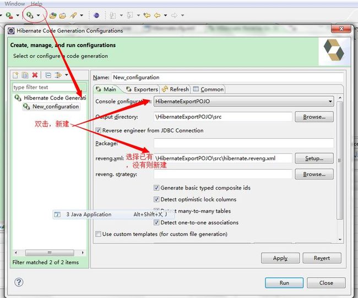Click the purple sphere toolbar icon
The image size is (358, 298).
tap(96, 15)
